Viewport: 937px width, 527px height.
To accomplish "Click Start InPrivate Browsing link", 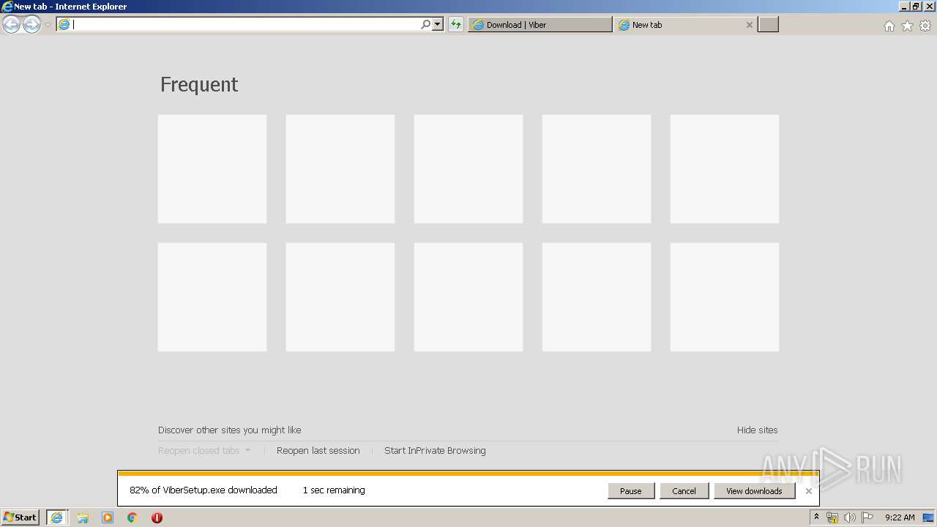I will pos(435,451).
